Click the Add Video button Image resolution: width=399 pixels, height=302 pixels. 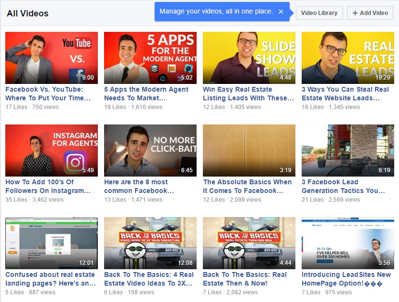[370, 13]
